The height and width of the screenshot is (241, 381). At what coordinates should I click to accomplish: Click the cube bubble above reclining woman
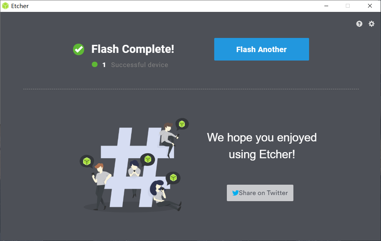[173, 178]
